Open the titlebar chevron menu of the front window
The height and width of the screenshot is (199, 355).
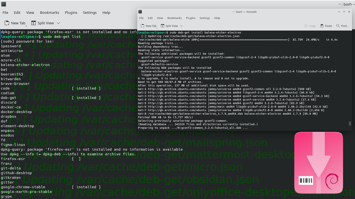pos(339,11)
